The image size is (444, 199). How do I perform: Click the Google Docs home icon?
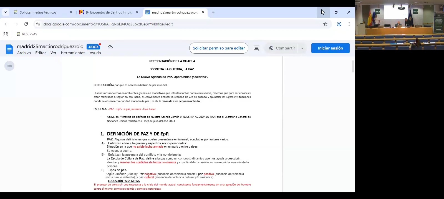[9, 49]
